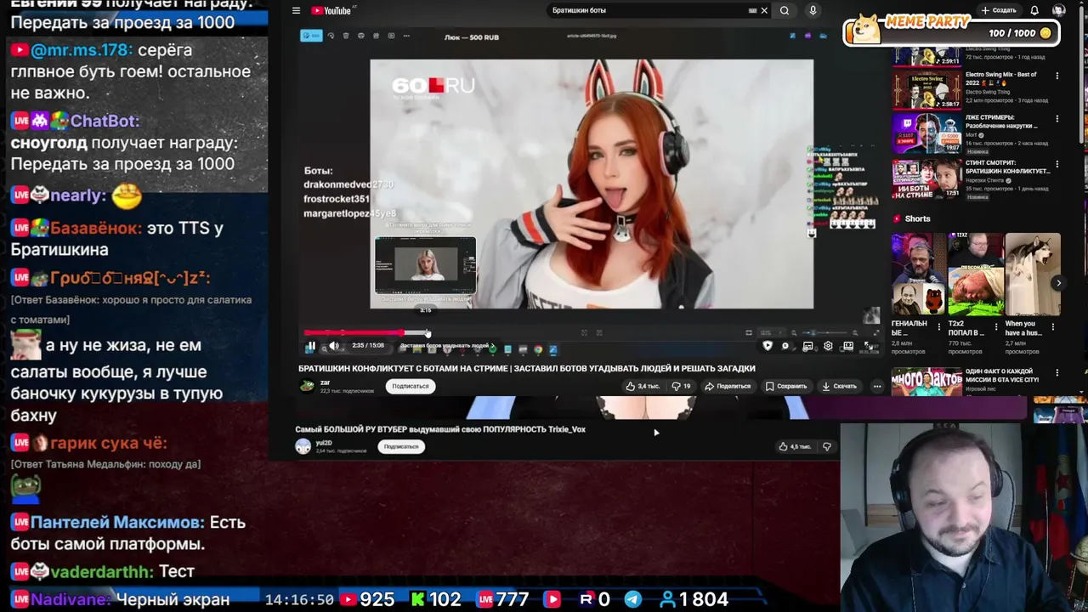Switch player to theater mode
1088x612 pixels.
click(848, 346)
